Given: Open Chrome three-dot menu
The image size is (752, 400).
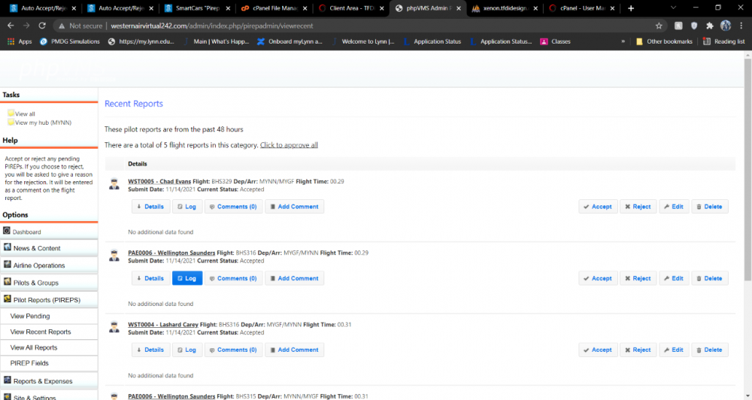Looking at the screenshot, I should point(741,26).
